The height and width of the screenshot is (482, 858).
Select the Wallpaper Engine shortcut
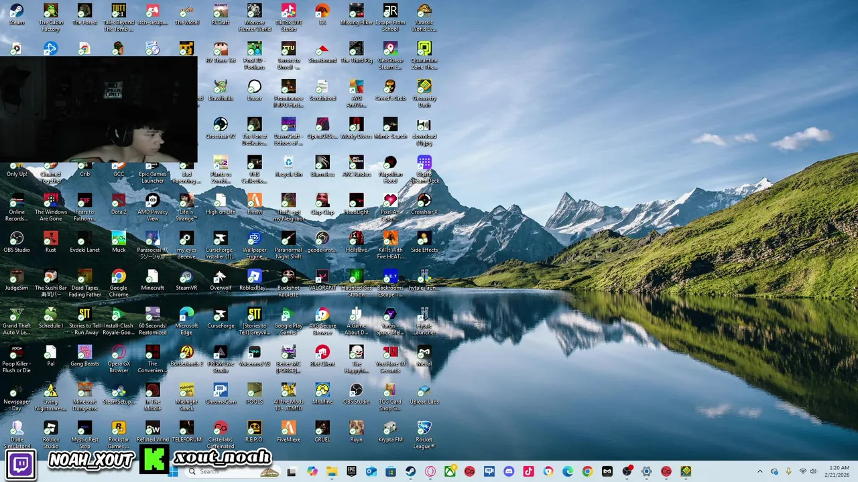pos(255,246)
